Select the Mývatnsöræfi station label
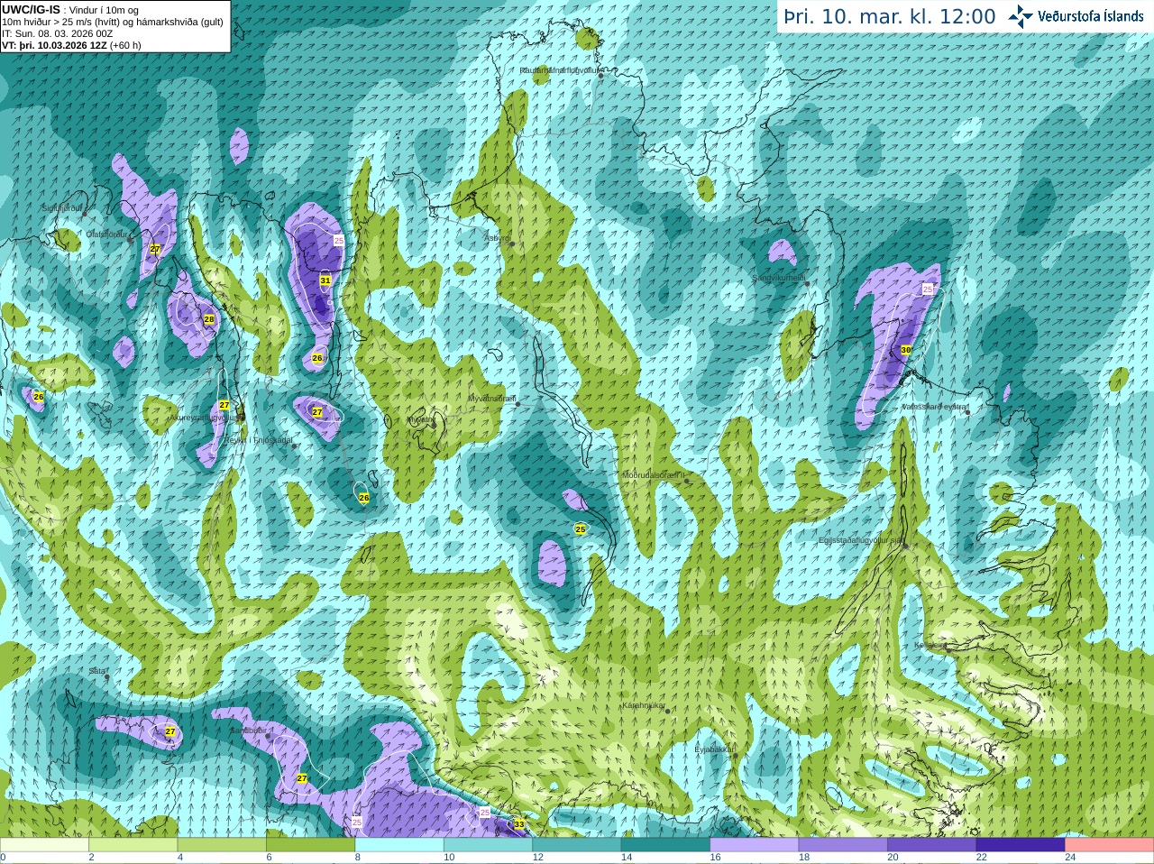This screenshot has width=1154, height=864. pos(491,399)
